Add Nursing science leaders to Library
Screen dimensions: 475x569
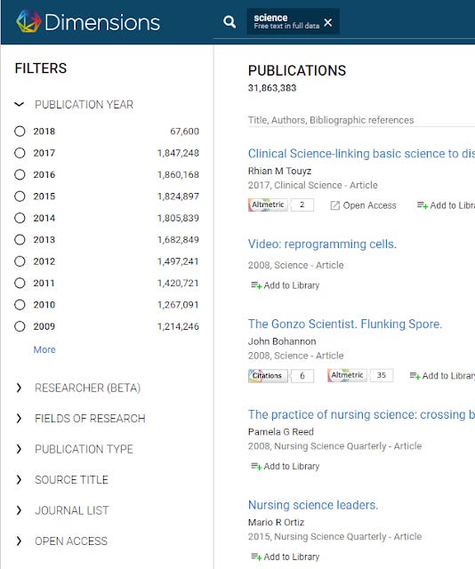(285, 557)
